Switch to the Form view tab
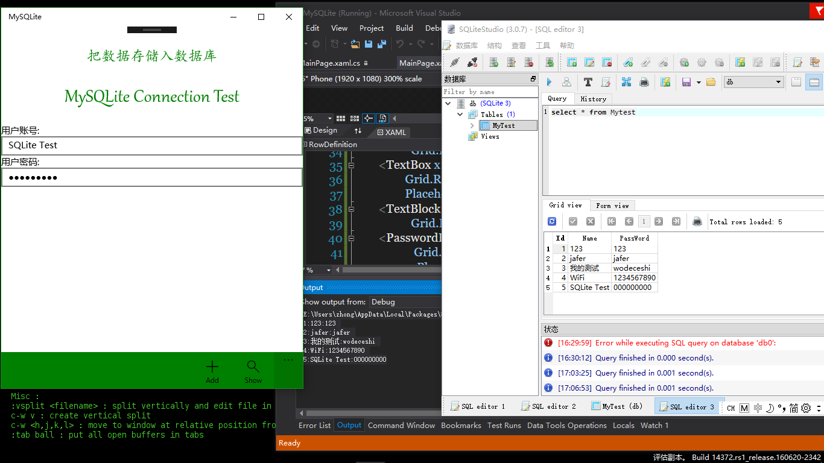The image size is (824, 463). point(612,206)
